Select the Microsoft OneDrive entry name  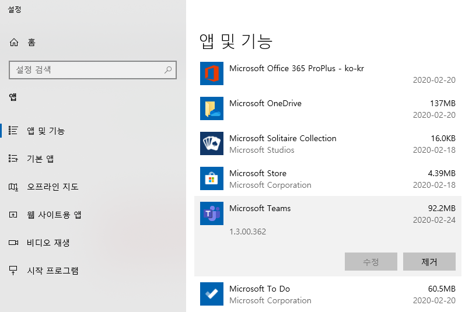tap(265, 103)
